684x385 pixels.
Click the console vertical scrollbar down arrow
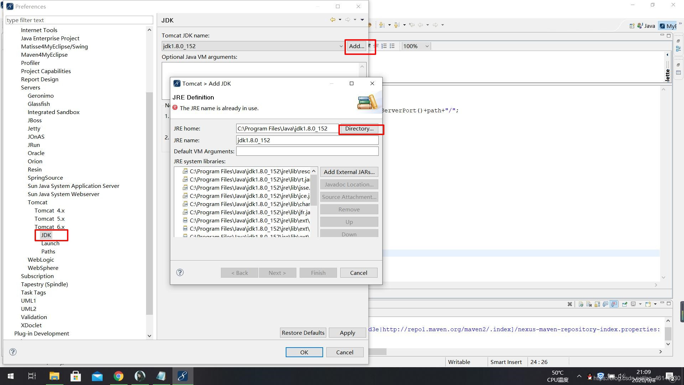click(668, 344)
